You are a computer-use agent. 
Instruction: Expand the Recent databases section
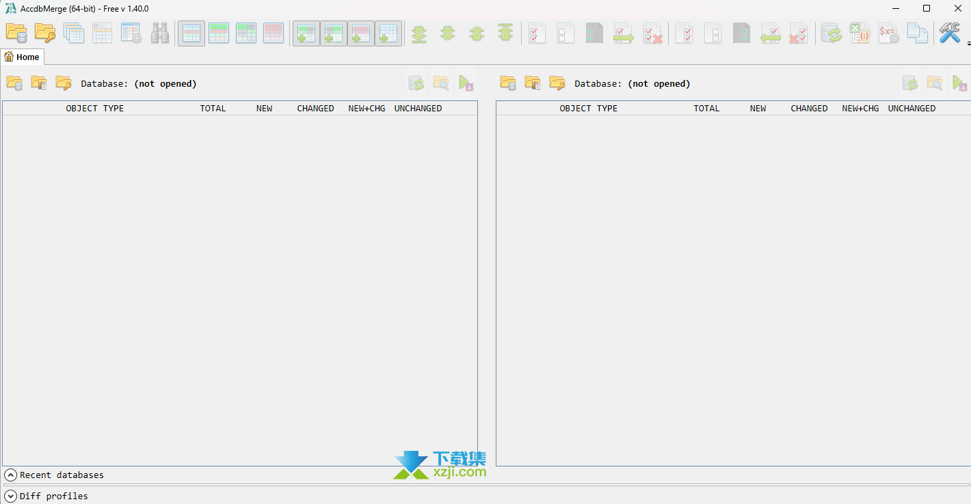11,475
